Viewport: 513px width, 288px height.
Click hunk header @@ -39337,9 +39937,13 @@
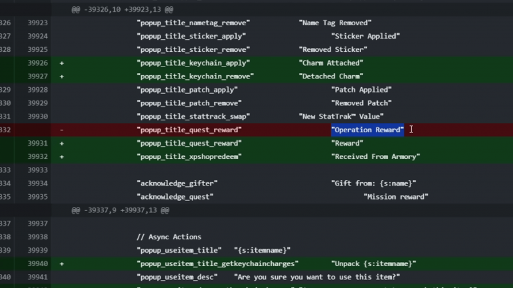click(x=120, y=210)
